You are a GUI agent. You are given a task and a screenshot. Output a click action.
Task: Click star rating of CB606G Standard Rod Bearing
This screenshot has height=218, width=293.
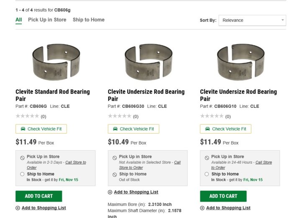(x=27, y=116)
